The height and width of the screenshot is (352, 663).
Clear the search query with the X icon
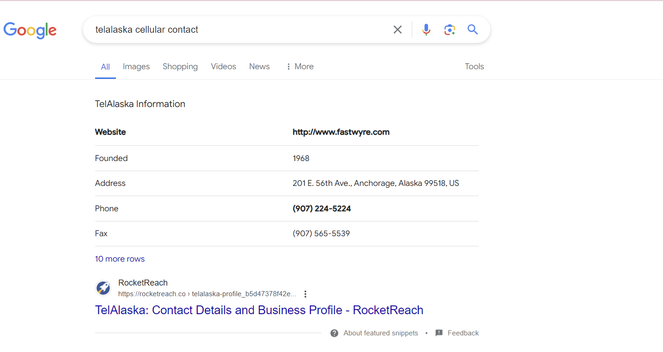(398, 29)
